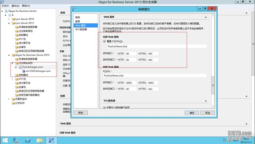Click the 受信任的应用程序服务器 folder icon under Lync Server 2013
This screenshot has height=144, width=255.
point(17,51)
